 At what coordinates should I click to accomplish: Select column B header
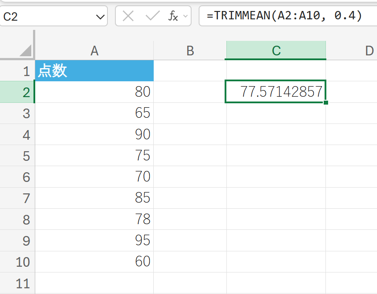[190, 51]
